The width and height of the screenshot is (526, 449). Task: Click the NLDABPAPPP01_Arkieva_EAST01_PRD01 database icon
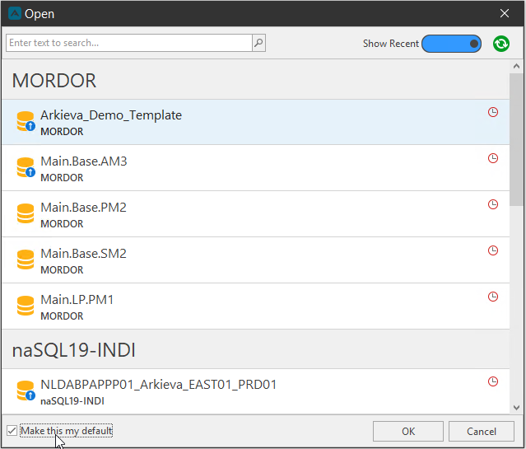(26, 391)
